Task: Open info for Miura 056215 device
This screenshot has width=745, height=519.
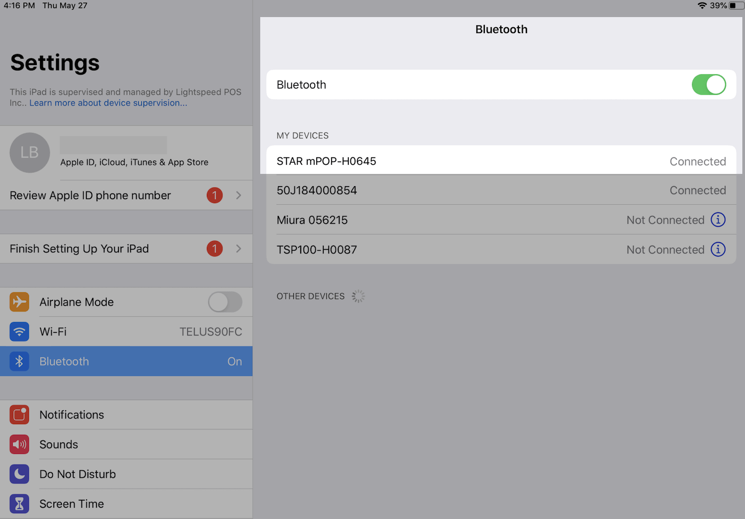Action: [718, 219]
